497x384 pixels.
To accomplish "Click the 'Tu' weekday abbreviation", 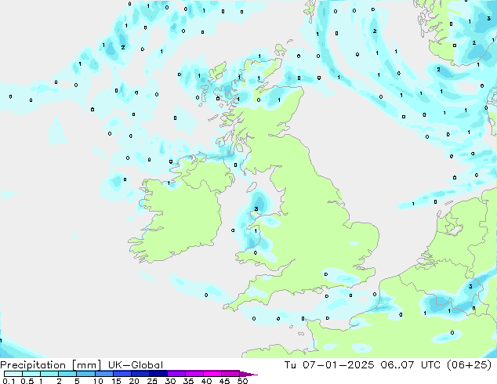I will 290,365.
